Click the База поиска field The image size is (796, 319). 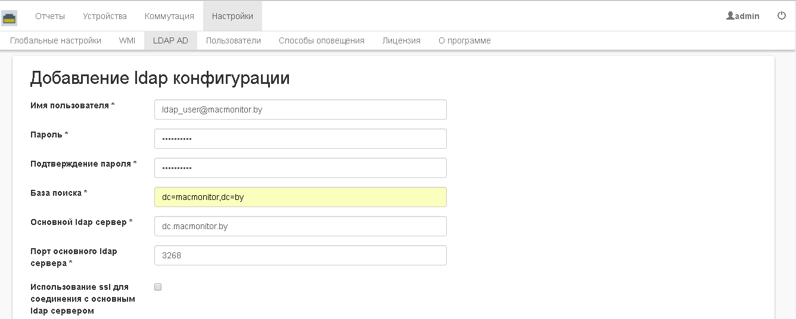tap(300, 197)
